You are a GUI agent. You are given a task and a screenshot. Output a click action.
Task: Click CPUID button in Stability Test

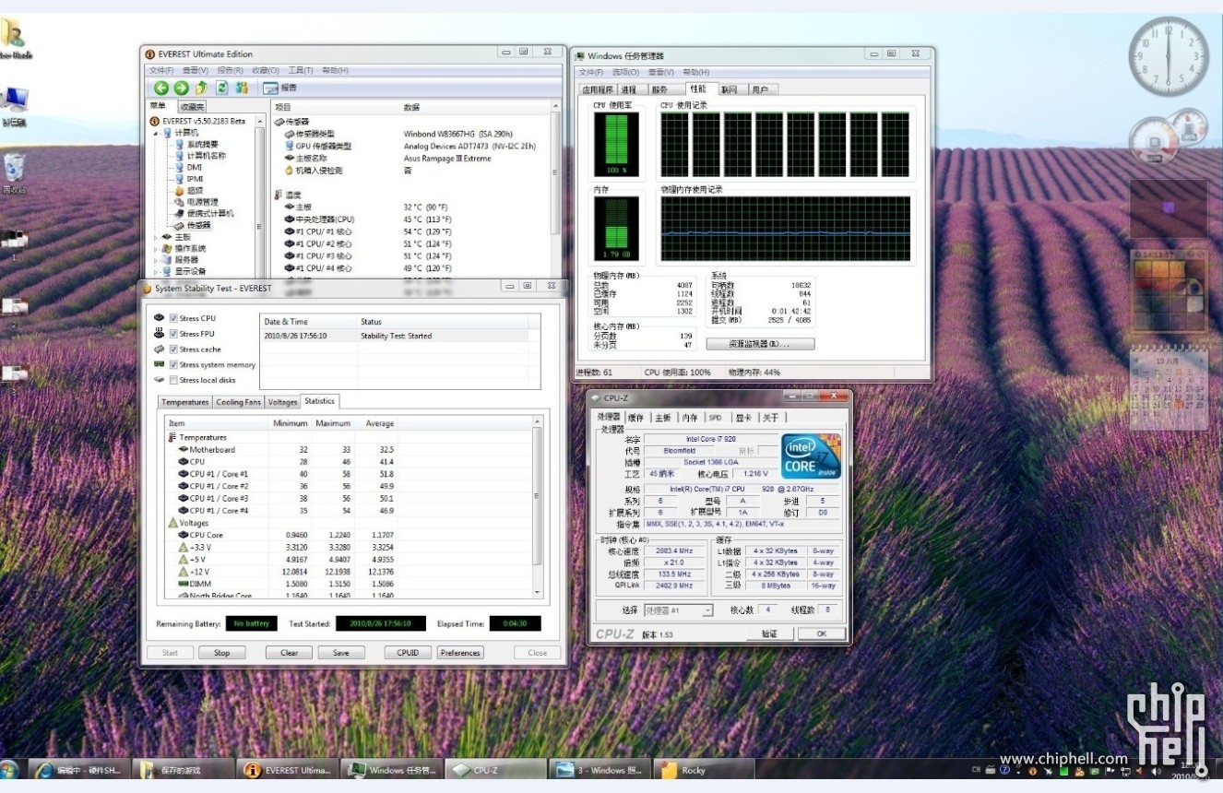click(x=408, y=653)
